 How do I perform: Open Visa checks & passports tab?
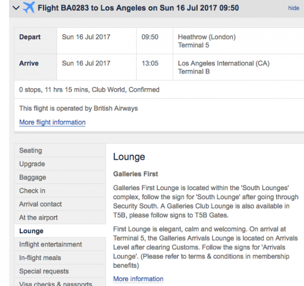(60, 282)
